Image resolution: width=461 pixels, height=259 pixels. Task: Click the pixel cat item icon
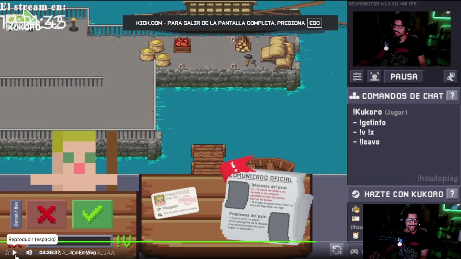[x=356, y=235]
